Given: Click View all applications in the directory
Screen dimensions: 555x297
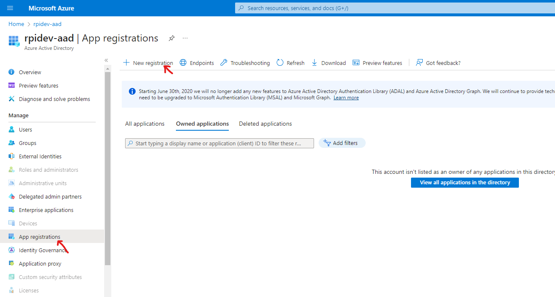Looking at the screenshot, I should point(465,183).
